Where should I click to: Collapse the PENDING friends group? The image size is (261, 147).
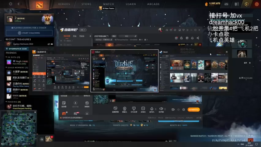[x=6, y=102]
